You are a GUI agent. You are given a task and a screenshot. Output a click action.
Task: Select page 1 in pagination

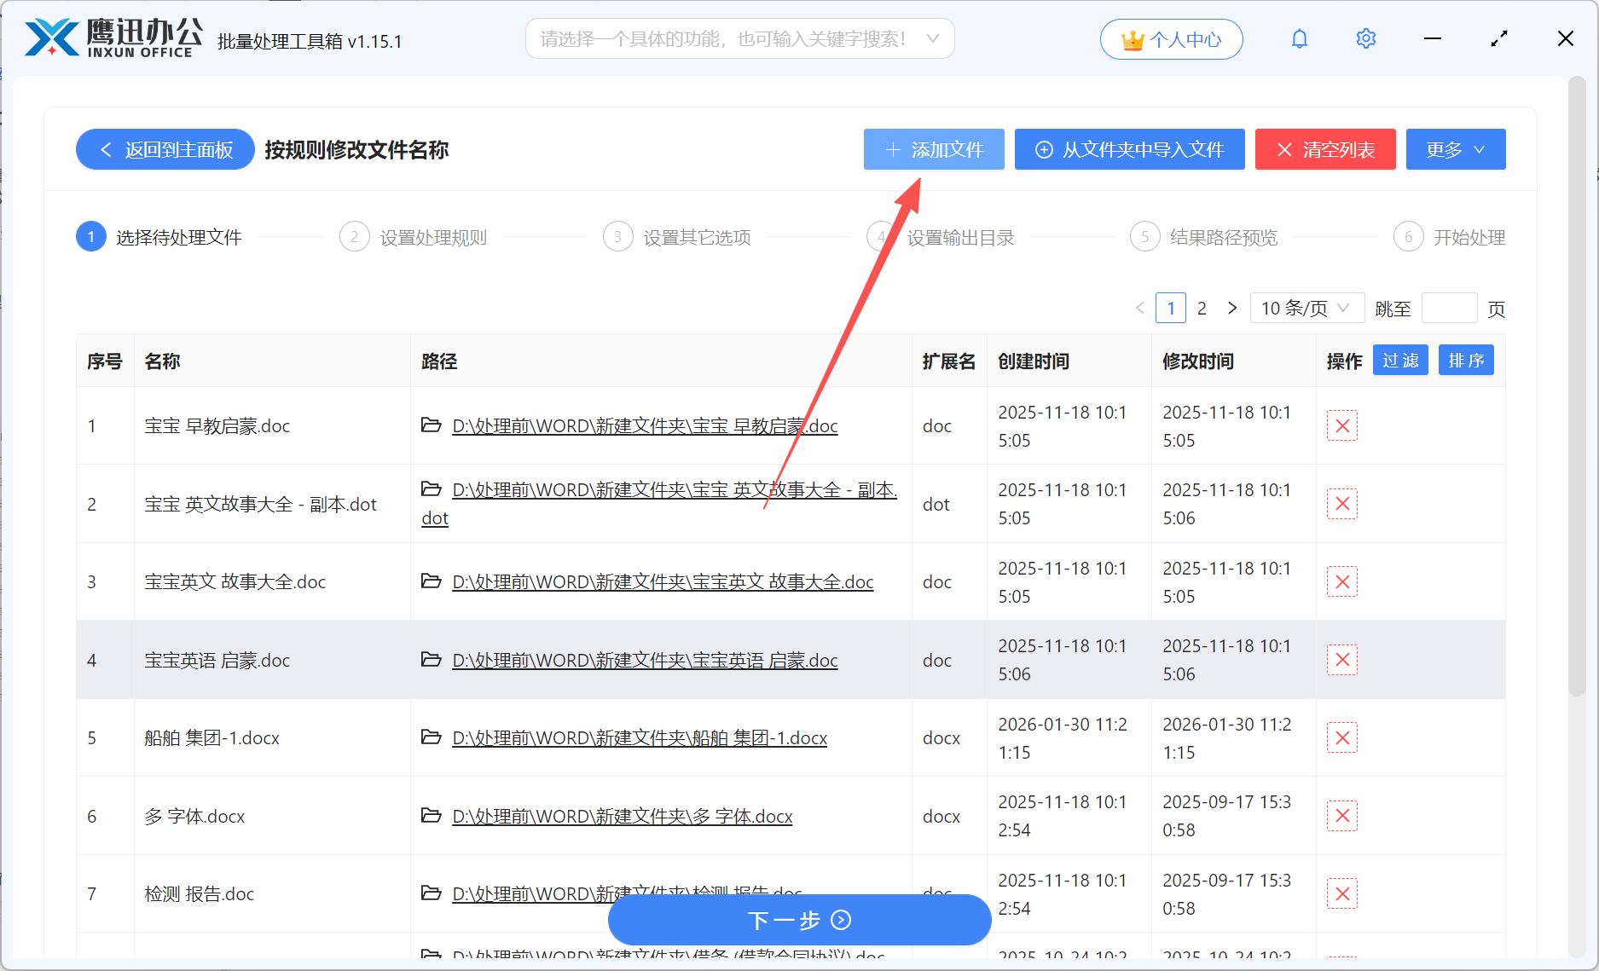(1171, 308)
